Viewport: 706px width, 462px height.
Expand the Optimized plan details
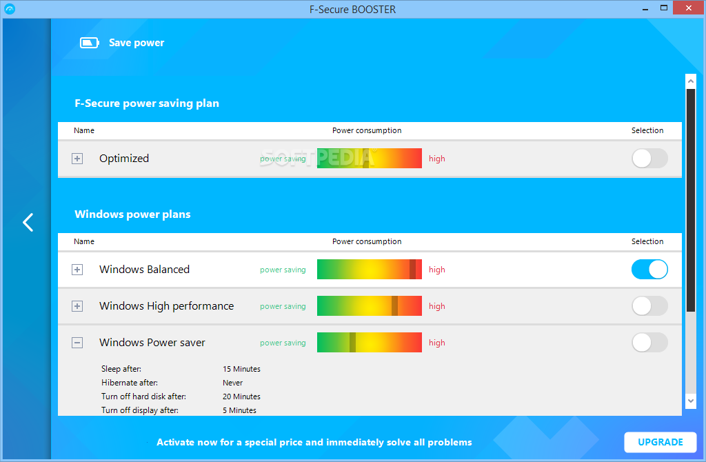coord(77,159)
